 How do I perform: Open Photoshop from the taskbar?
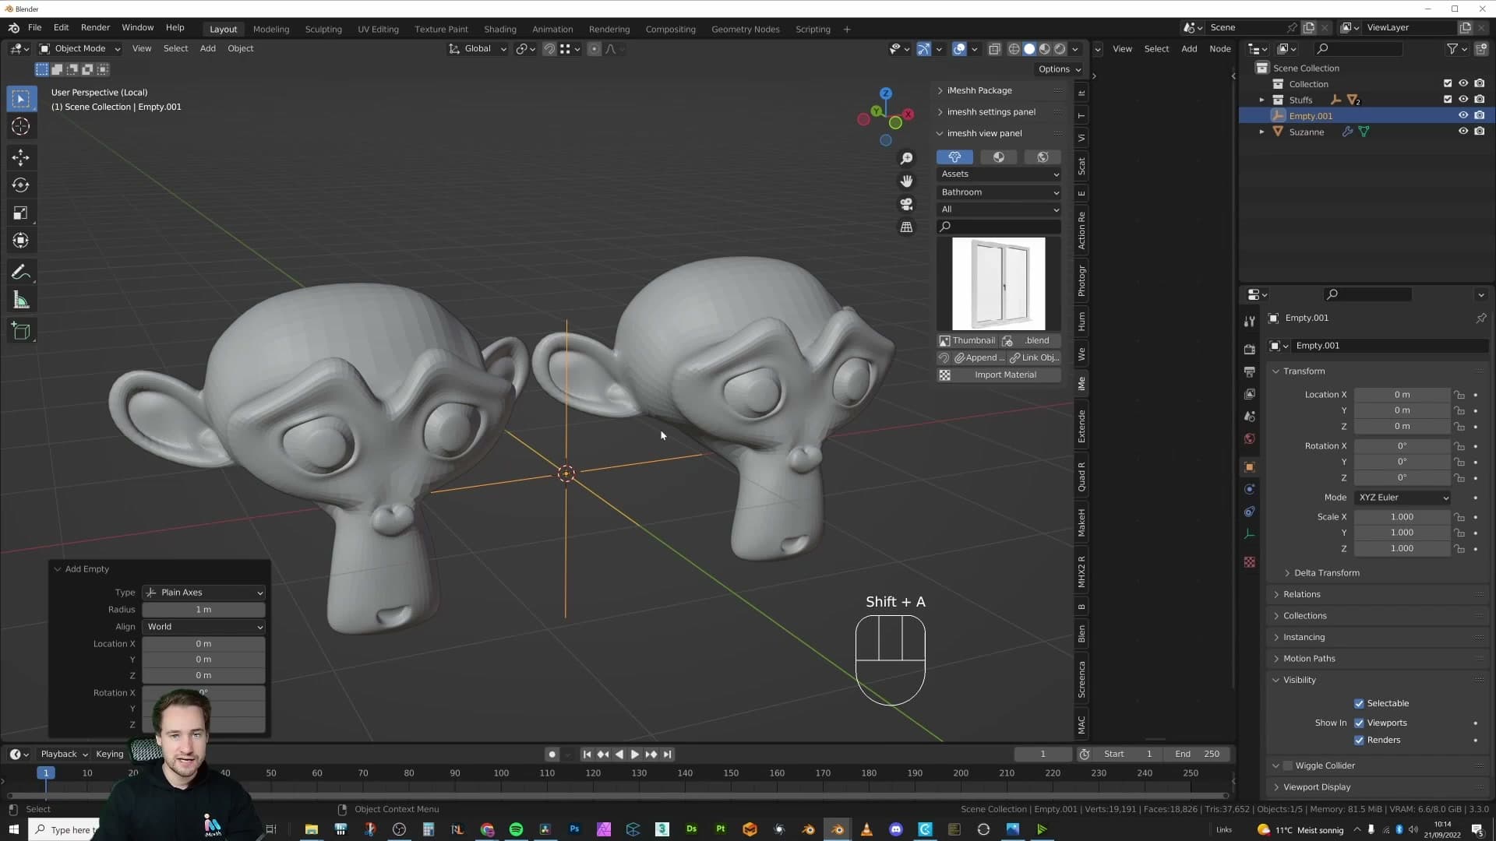point(574,829)
